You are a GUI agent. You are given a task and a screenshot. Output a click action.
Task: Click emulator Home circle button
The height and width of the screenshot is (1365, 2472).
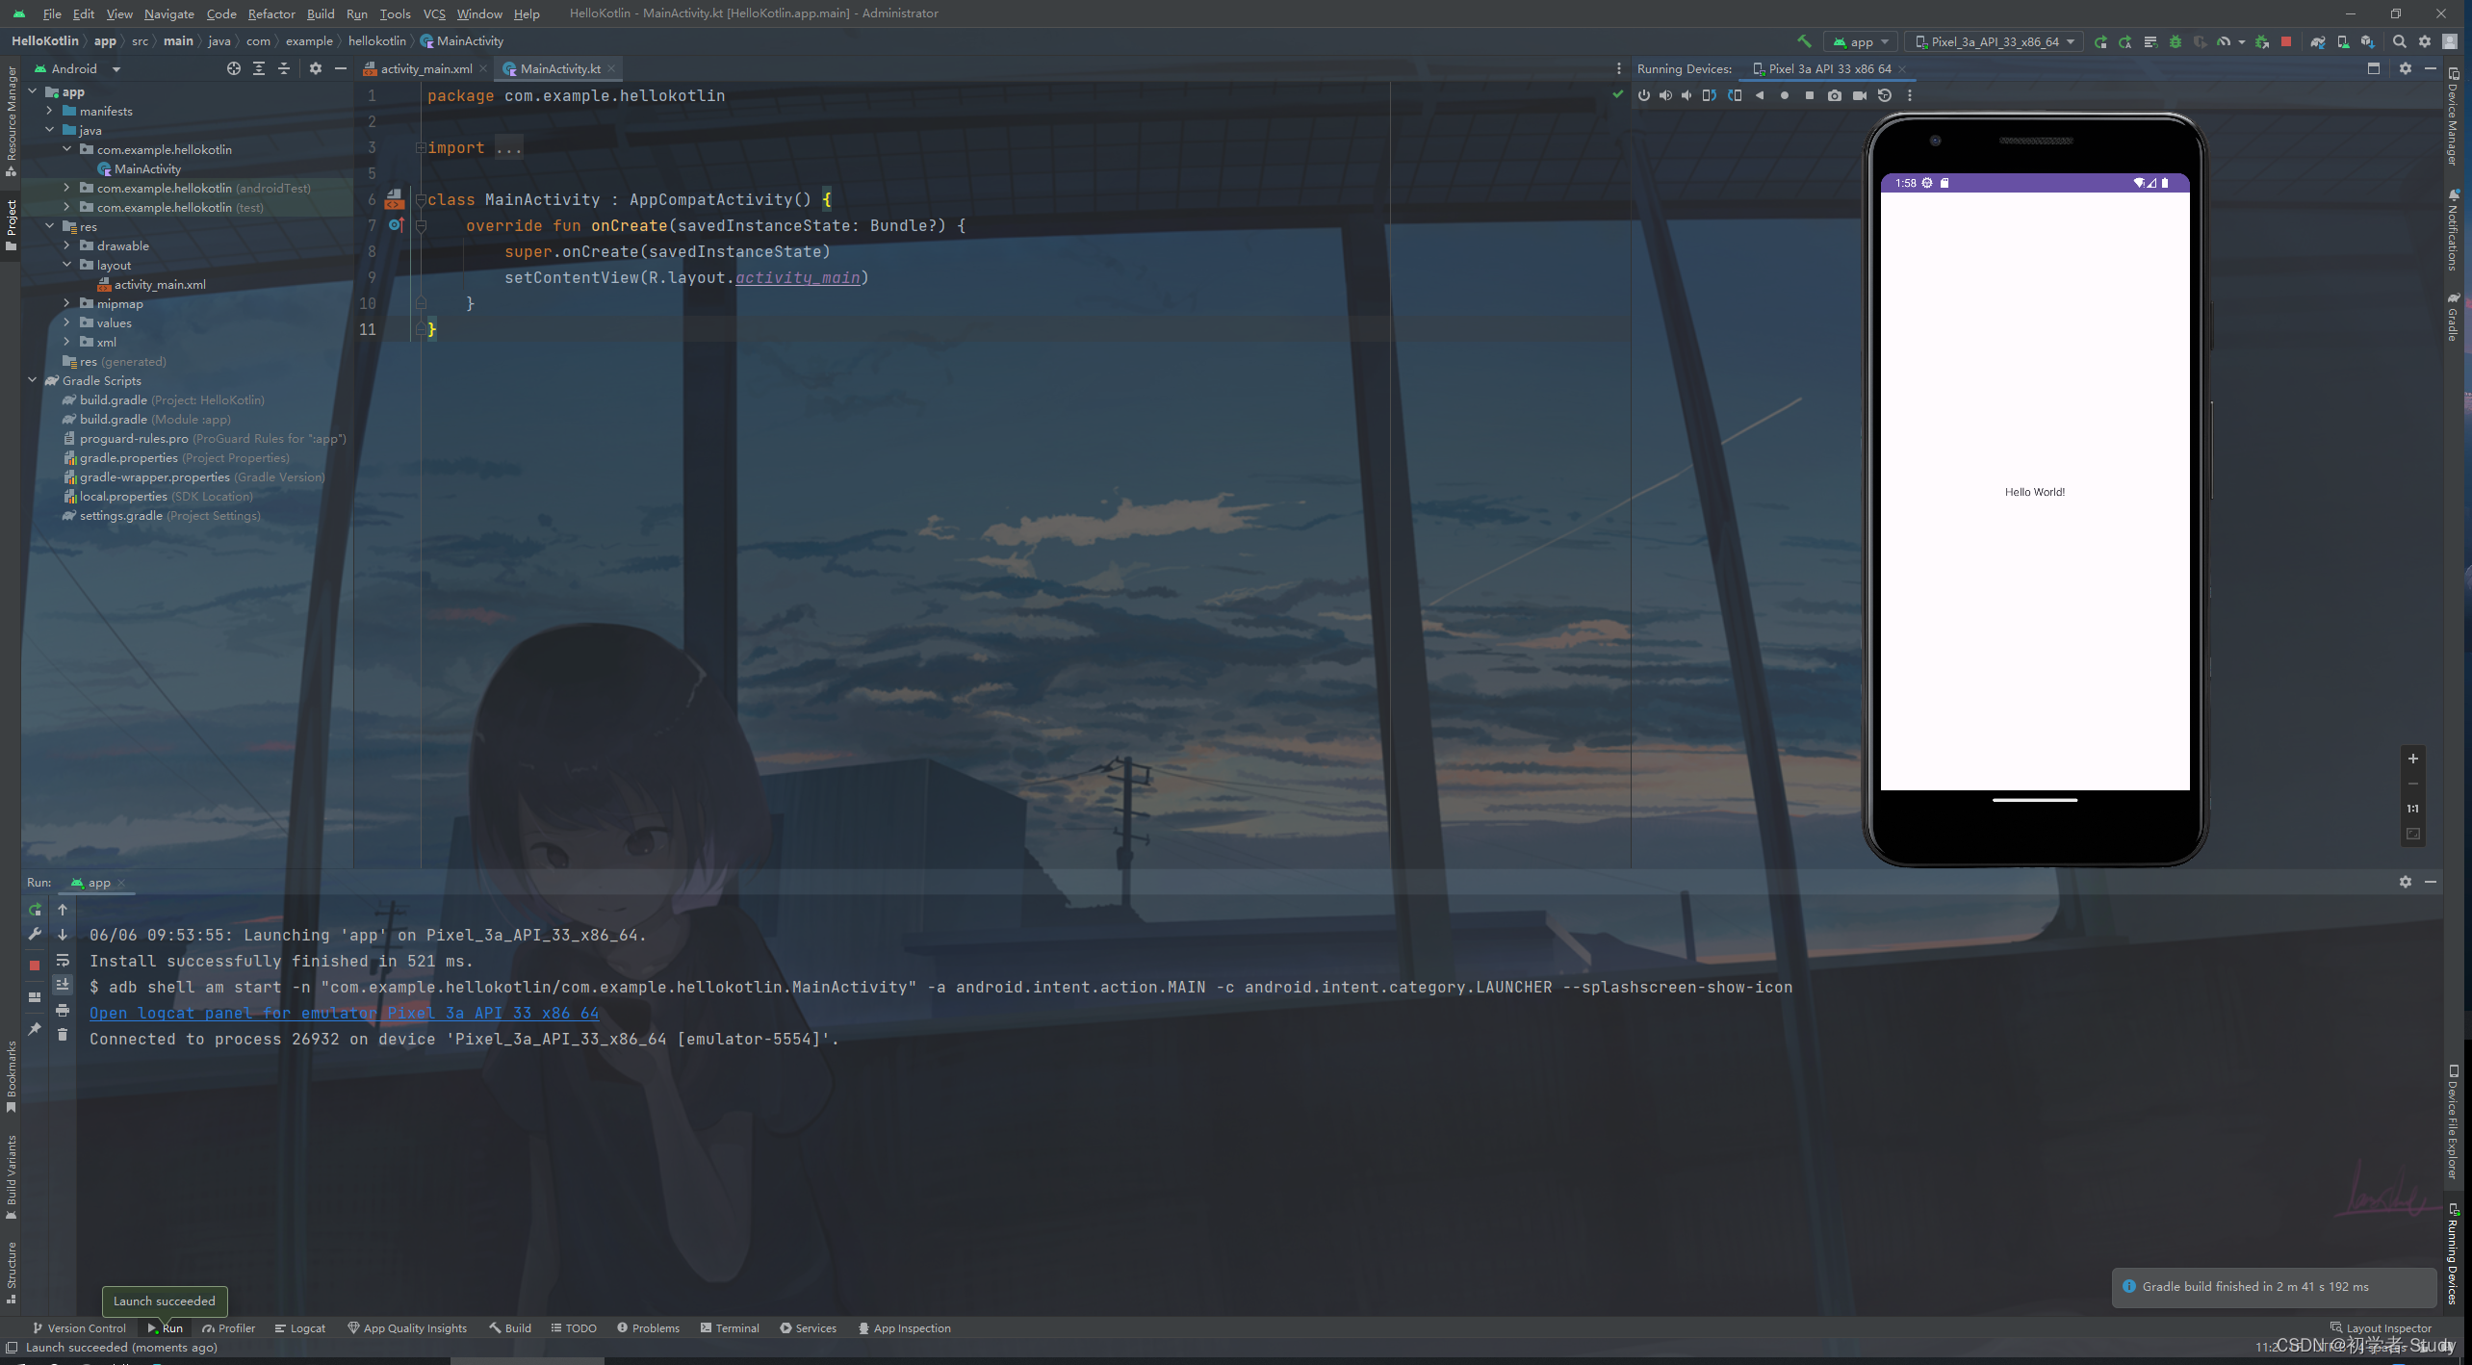[x=1785, y=95]
